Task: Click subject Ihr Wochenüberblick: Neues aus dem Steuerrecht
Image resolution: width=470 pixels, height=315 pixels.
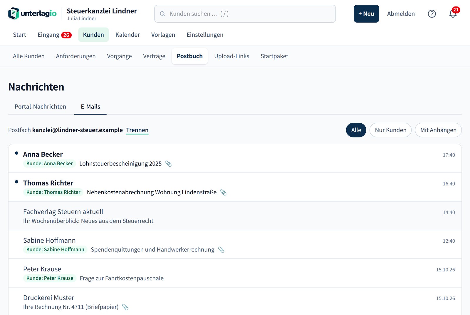Action: pyautogui.click(x=88, y=221)
